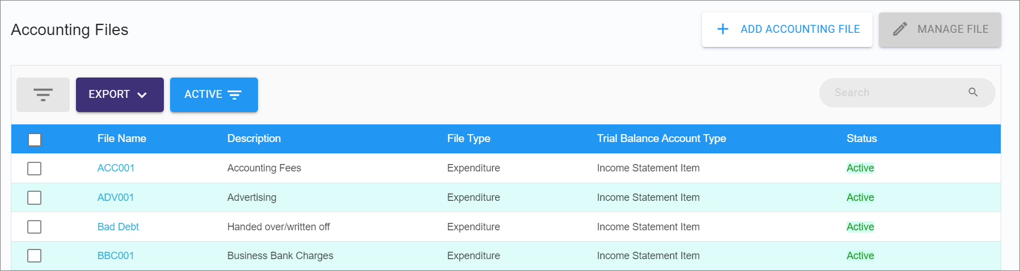Click the pencil icon on Manage File
Screen dimensions: 1020x271
900,29
